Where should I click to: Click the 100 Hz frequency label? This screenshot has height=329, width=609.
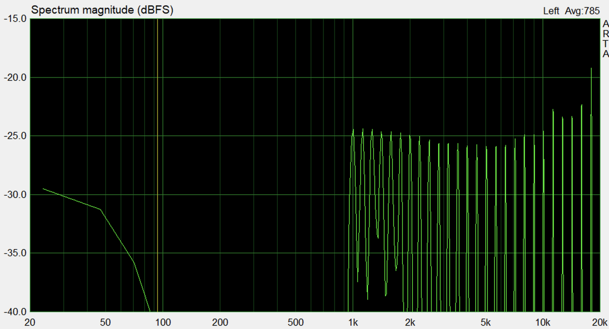click(163, 323)
